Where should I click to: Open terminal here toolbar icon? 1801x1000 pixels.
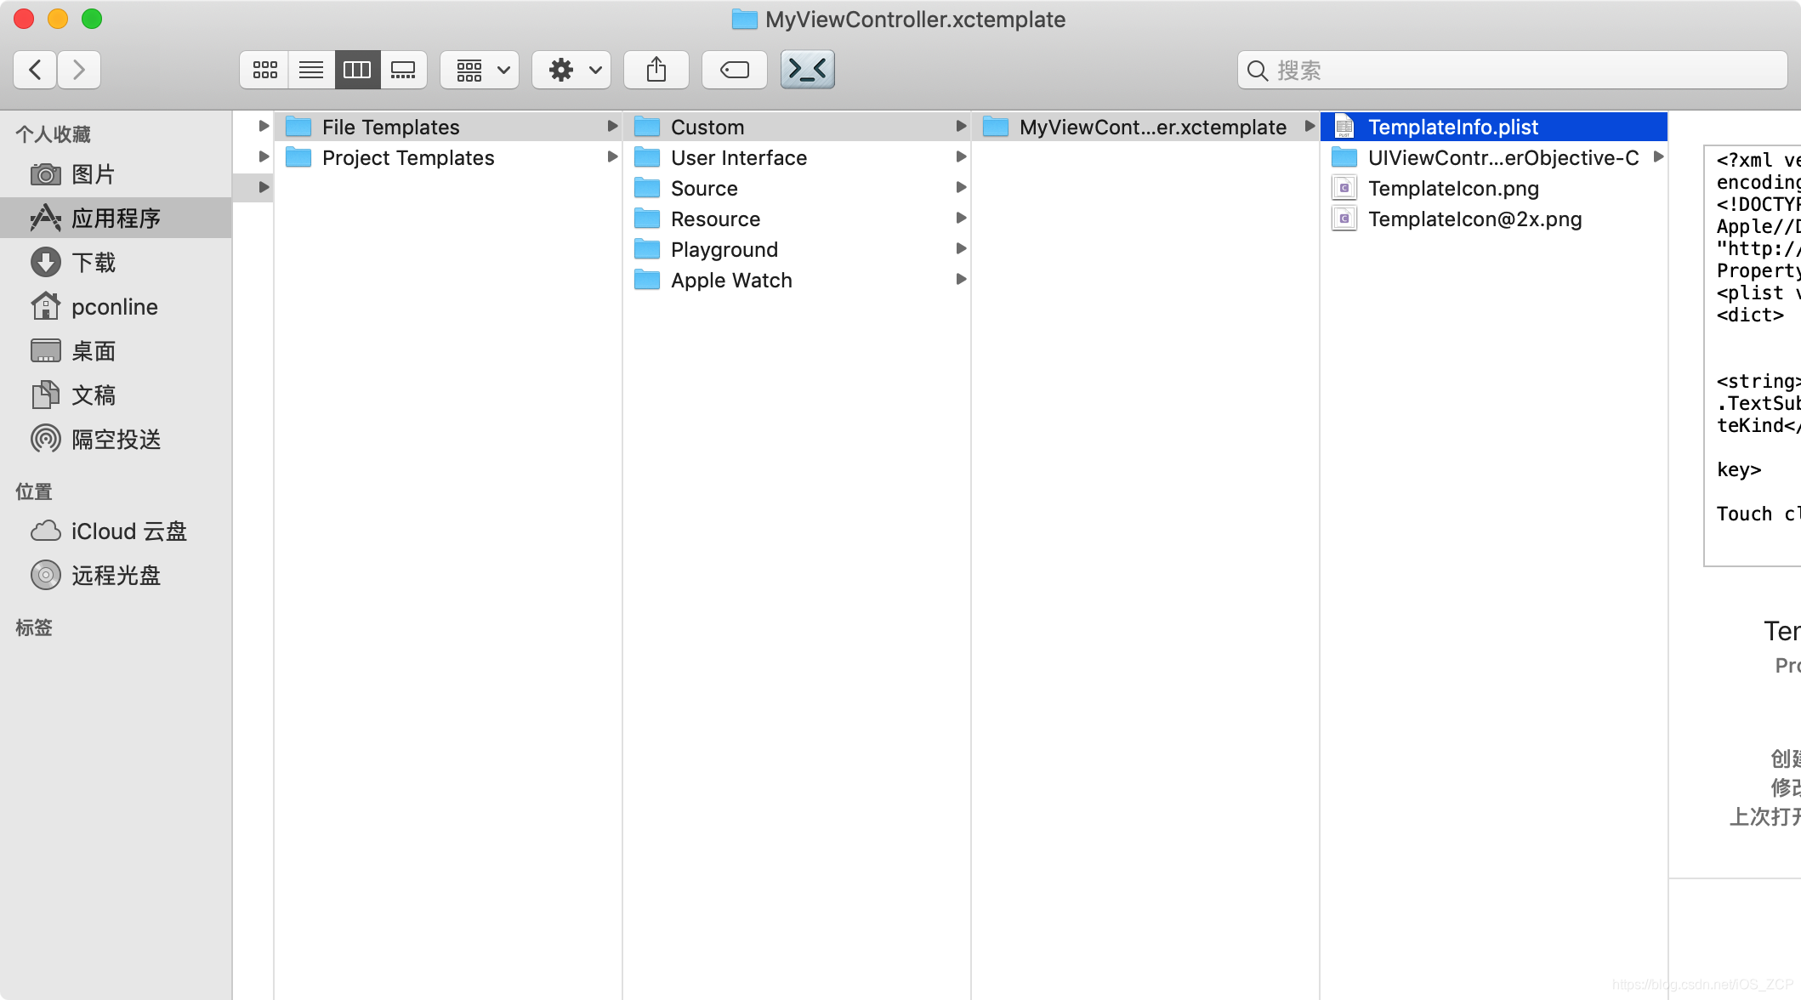pos(807,70)
